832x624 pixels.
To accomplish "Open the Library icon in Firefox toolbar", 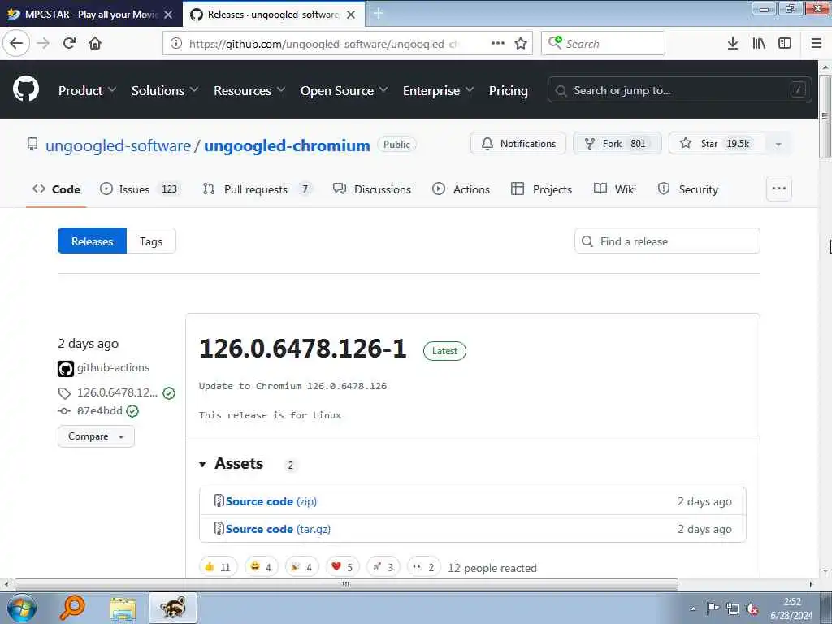I will coord(759,43).
